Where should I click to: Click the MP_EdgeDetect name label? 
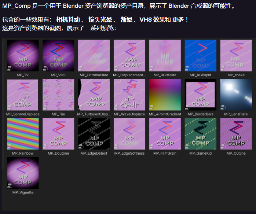pos(94,153)
